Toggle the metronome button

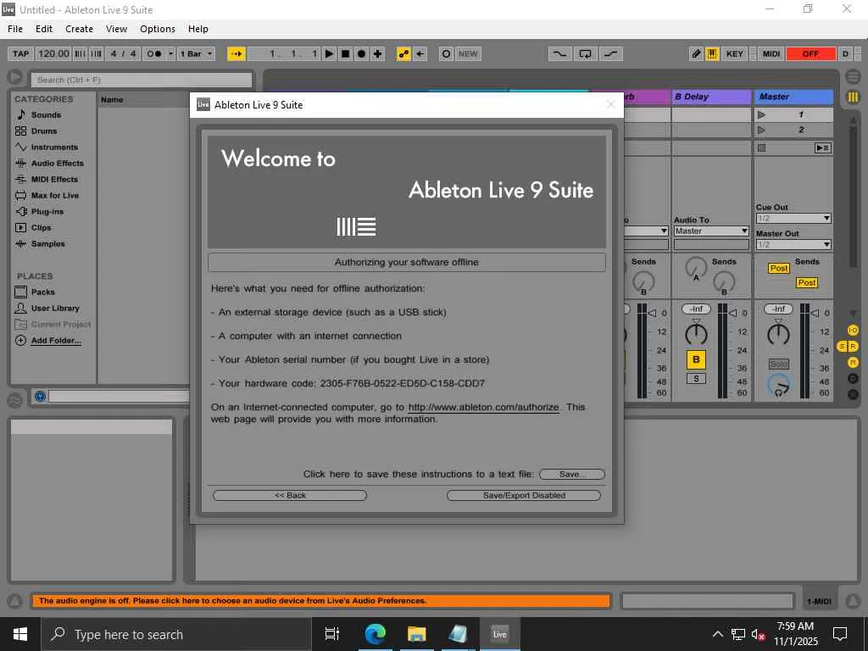tap(154, 53)
